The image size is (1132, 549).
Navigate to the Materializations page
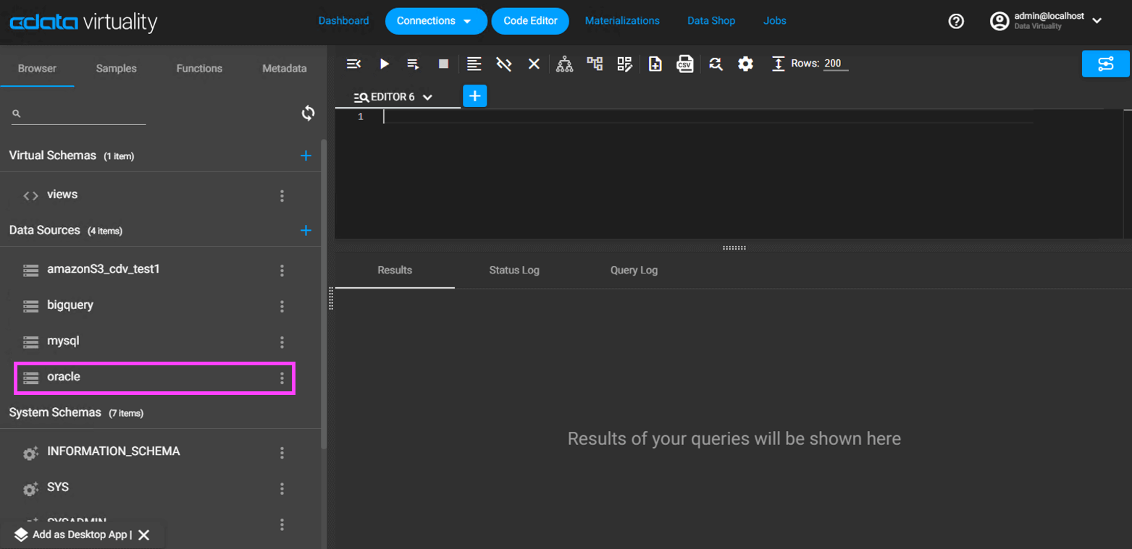(x=621, y=21)
